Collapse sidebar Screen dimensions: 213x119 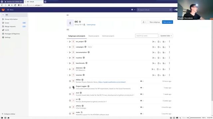[8, 114]
